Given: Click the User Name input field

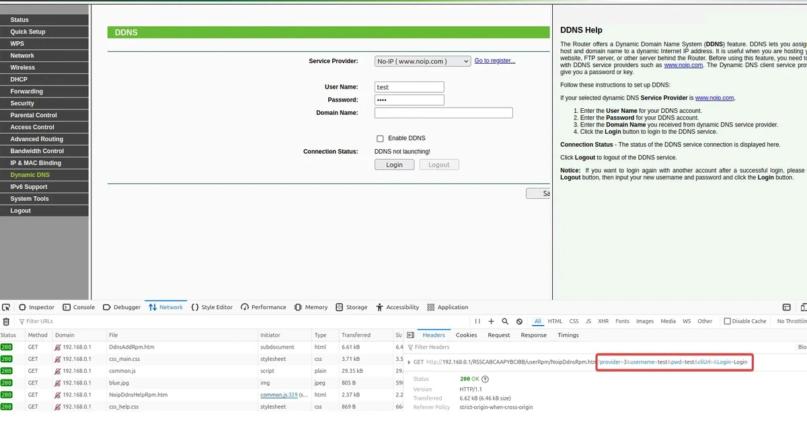Looking at the screenshot, I should pyautogui.click(x=410, y=87).
